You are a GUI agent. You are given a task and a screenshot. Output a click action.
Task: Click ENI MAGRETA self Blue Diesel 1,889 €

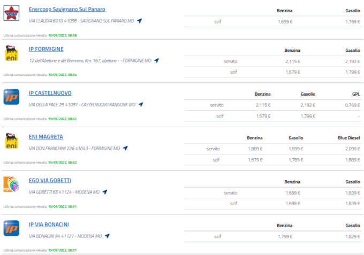[353, 160]
